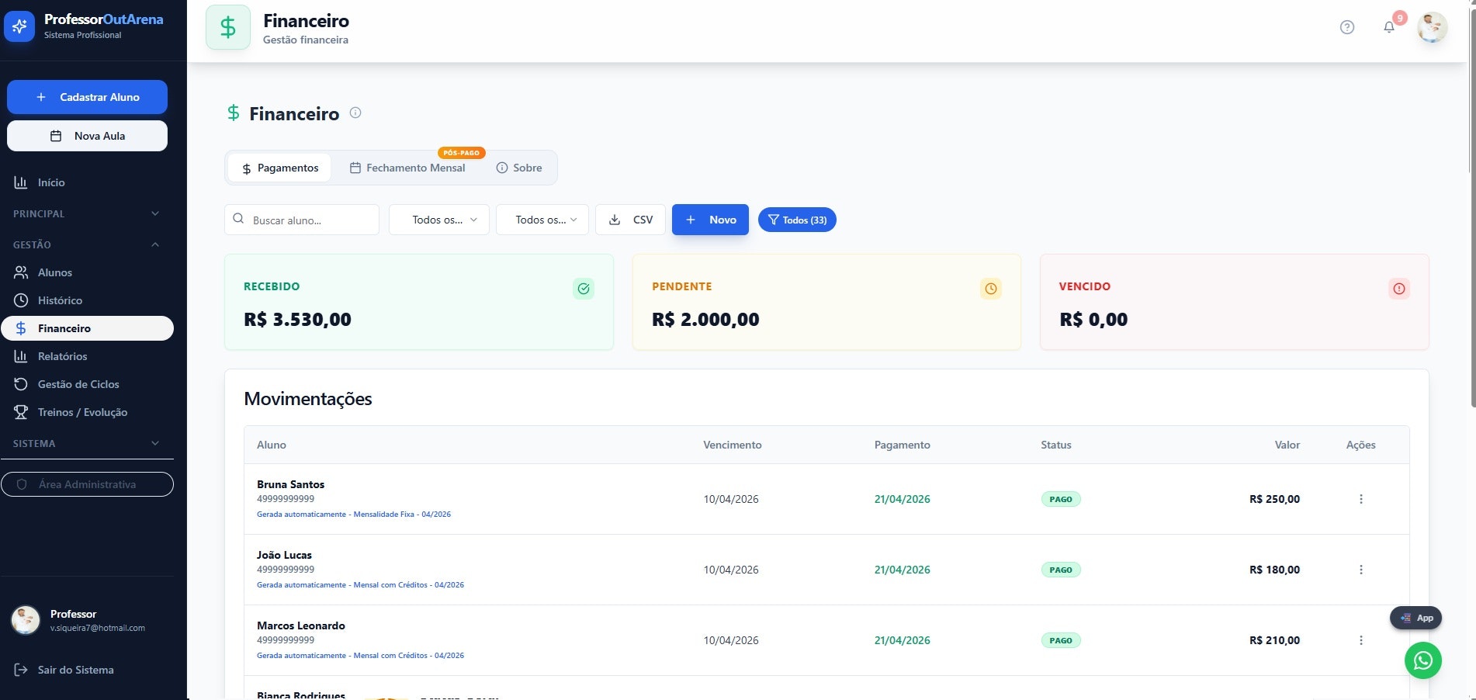Click the Pendente clock icon
Viewport: 1476px width, 700px height.
pyautogui.click(x=991, y=289)
